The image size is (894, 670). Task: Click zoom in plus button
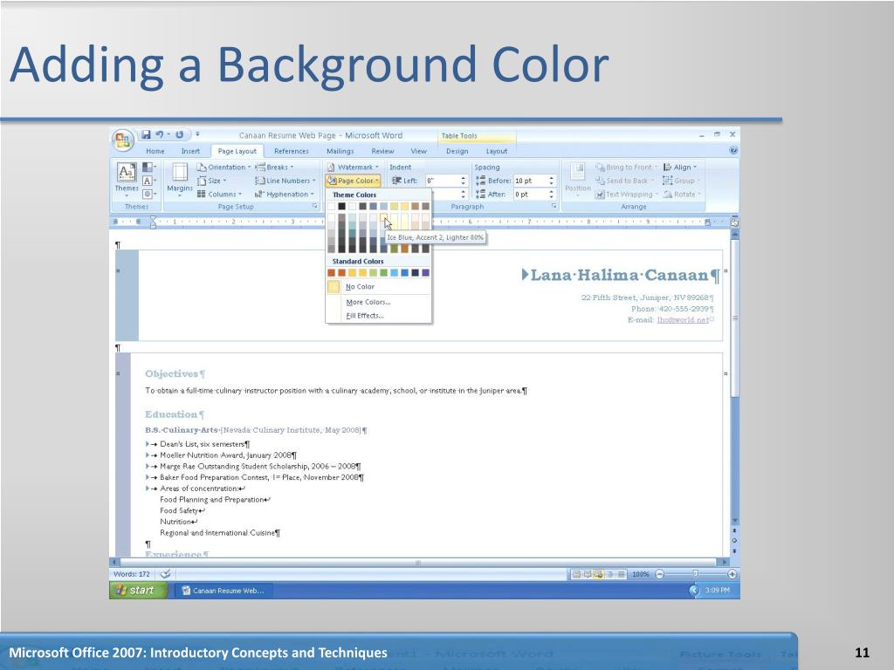(x=732, y=574)
